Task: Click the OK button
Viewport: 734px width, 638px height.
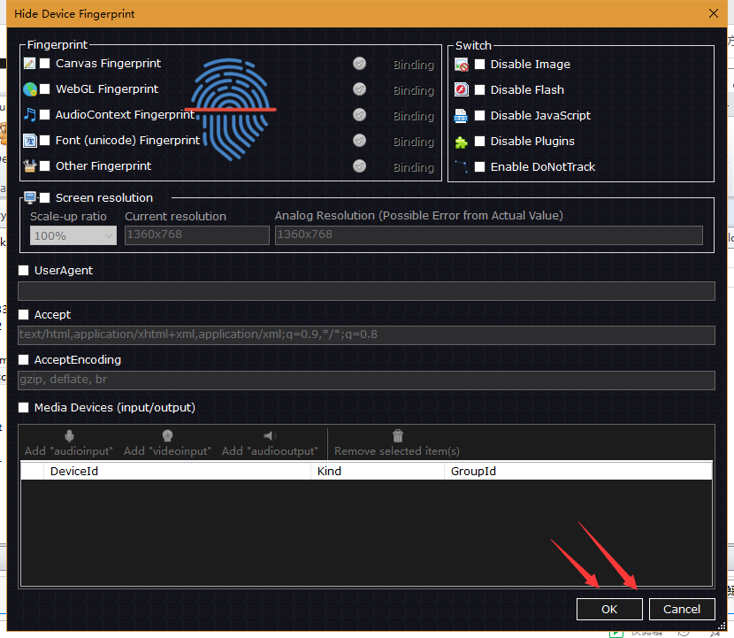Action: (609, 609)
